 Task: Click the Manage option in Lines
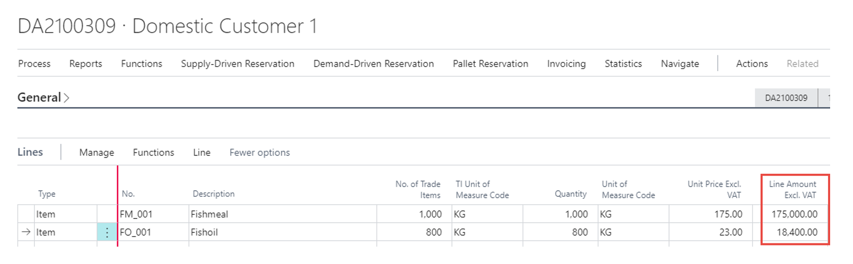tap(96, 153)
